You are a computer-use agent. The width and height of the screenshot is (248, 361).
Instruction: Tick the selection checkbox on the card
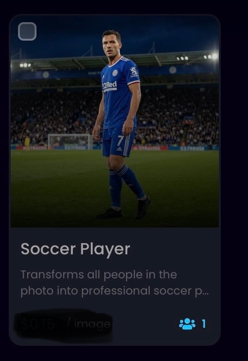coord(27,31)
